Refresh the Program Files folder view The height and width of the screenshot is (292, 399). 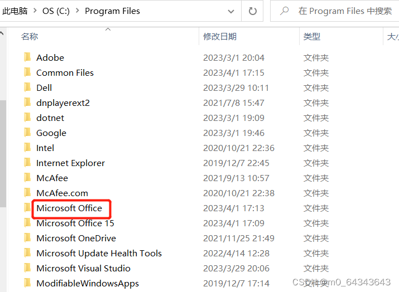click(x=252, y=11)
